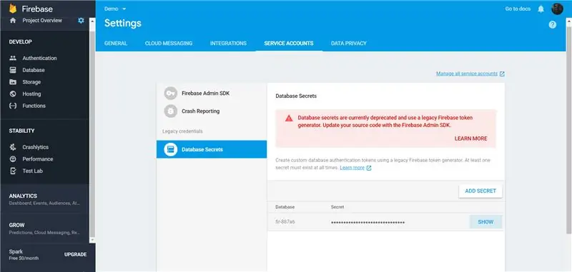Open Project Overview home icon
Screen dimensions: 572x272
pos(13,21)
